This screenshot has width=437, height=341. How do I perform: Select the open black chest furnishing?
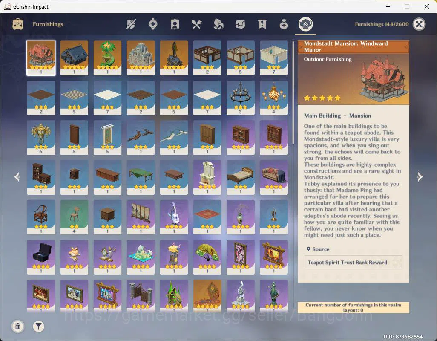41,257
